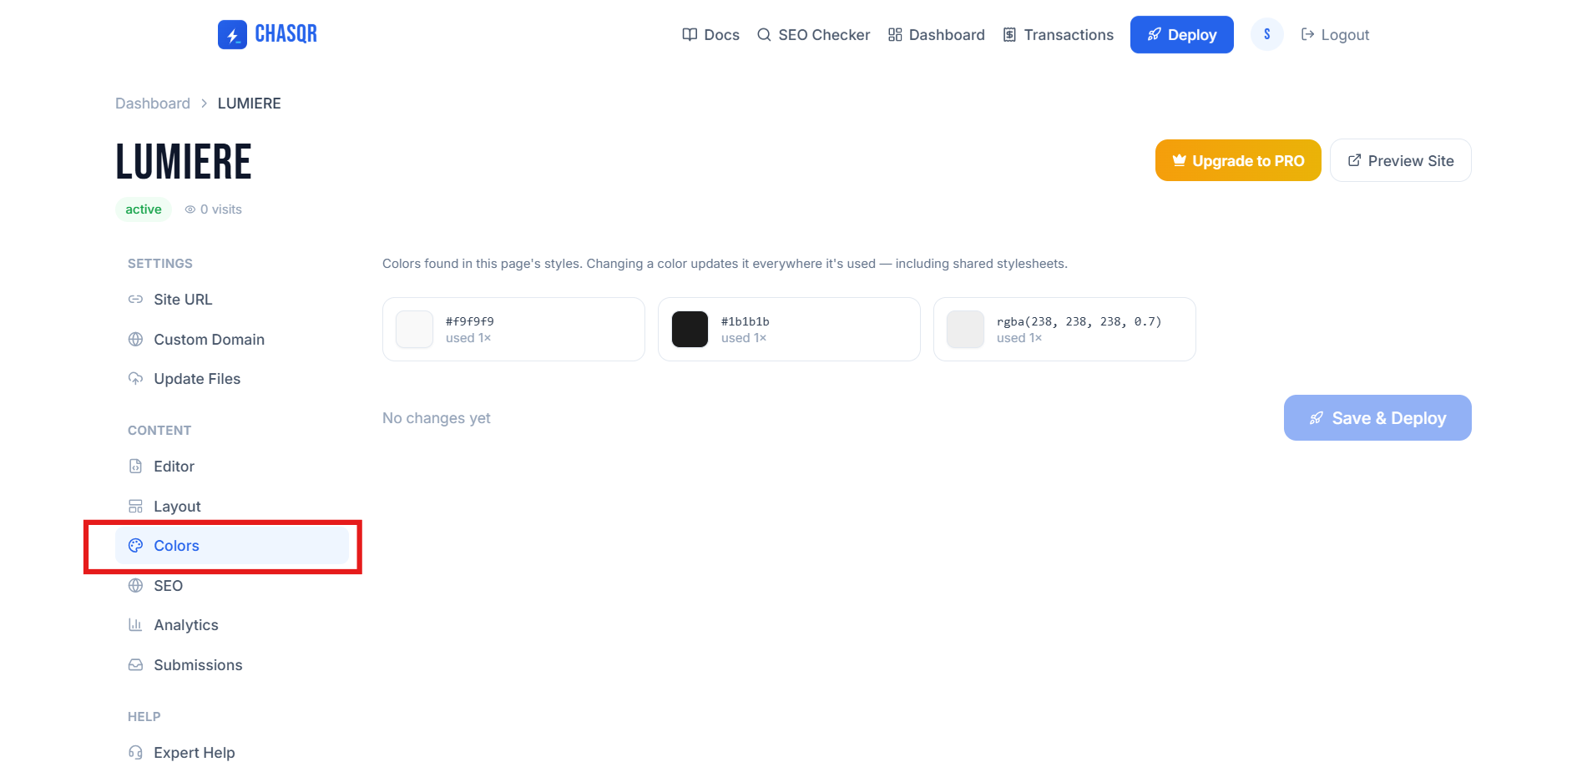Screen dimensions: 1582x772
Task: Open Expert Help
Action: (x=232, y=753)
